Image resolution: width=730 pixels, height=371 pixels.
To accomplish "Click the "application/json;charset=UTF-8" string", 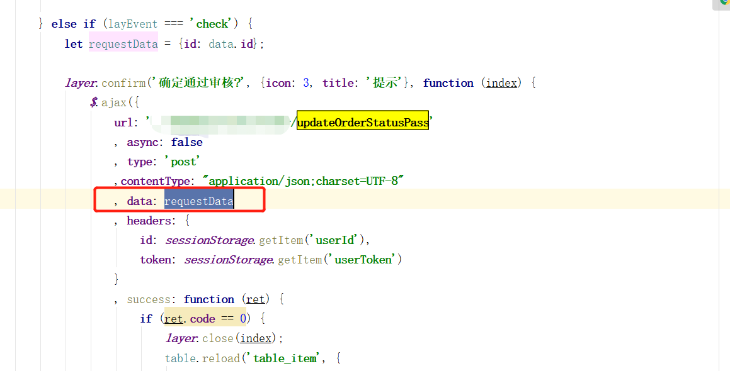I will 303,181.
